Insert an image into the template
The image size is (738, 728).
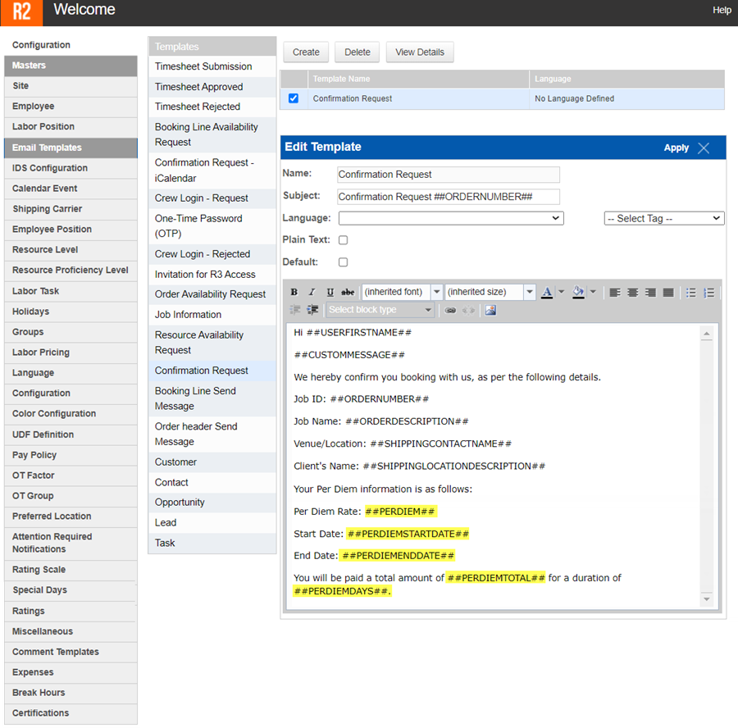click(490, 311)
